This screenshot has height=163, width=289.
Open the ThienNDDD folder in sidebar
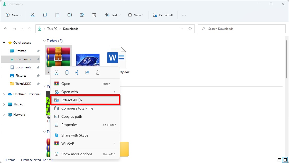[x=21, y=84]
